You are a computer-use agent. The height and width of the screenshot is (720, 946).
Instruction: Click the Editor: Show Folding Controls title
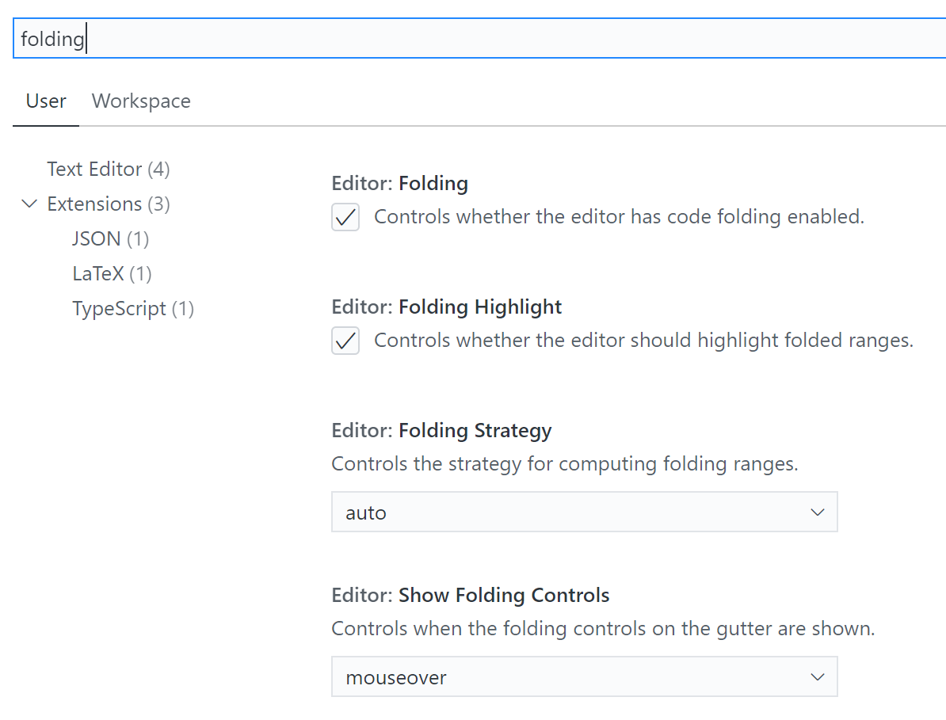[x=470, y=595]
